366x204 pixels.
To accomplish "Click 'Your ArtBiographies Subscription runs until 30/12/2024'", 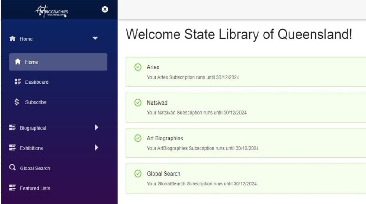I will [x=203, y=148].
